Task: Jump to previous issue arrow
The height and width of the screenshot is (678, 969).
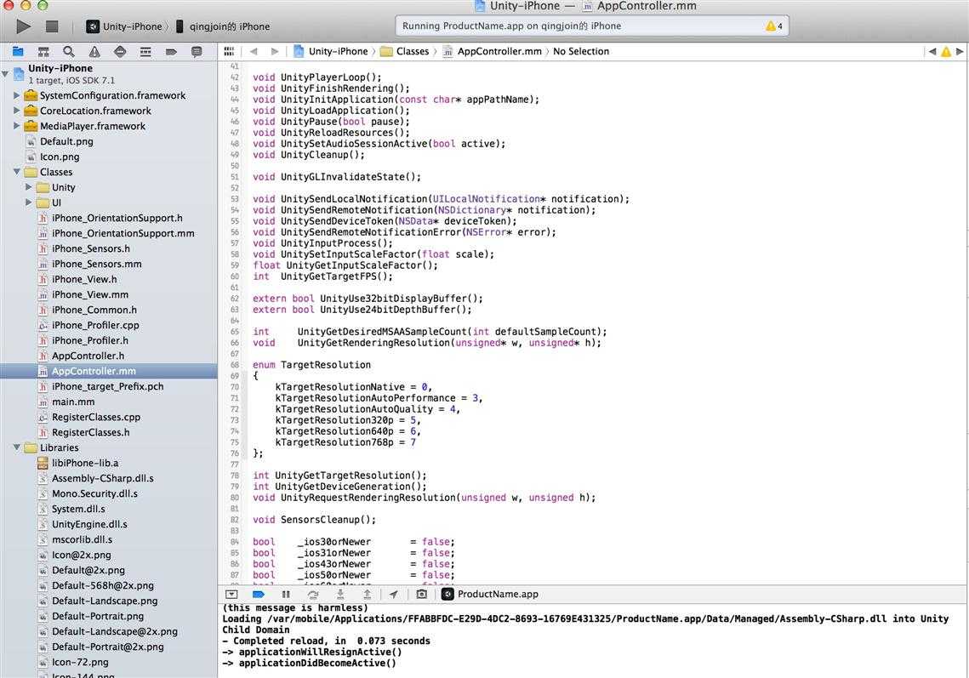Action: [932, 51]
